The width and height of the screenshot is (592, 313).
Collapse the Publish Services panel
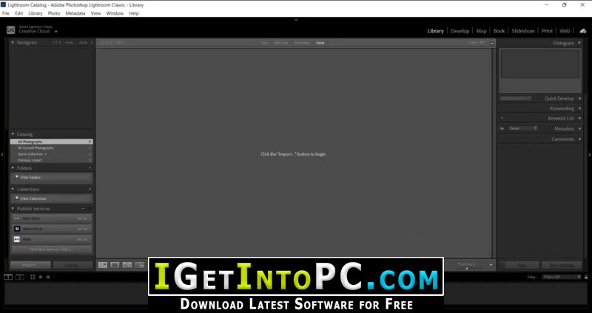[13, 209]
